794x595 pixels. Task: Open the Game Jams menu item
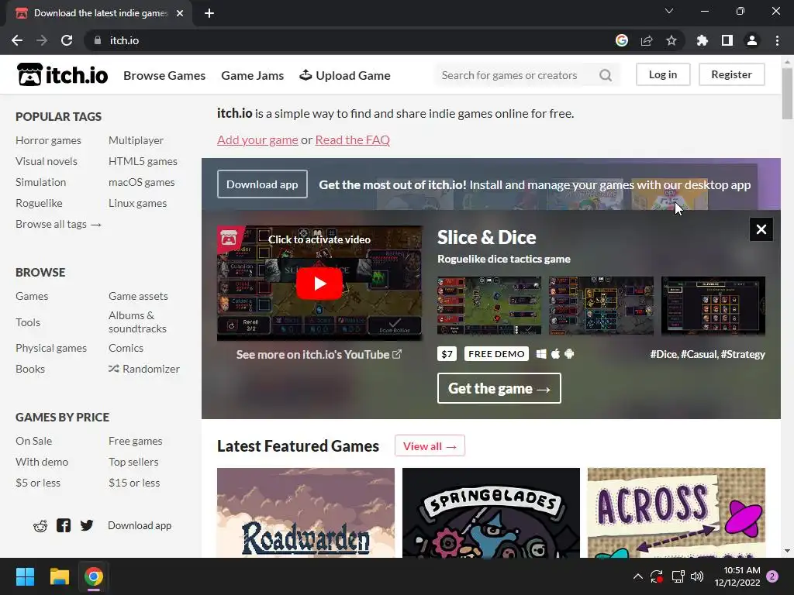tap(252, 75)
